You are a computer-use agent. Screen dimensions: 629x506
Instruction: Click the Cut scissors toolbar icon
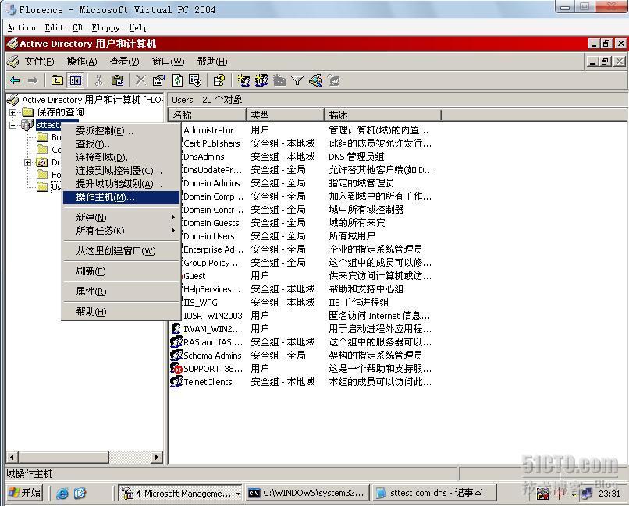(x=98, y=80)
